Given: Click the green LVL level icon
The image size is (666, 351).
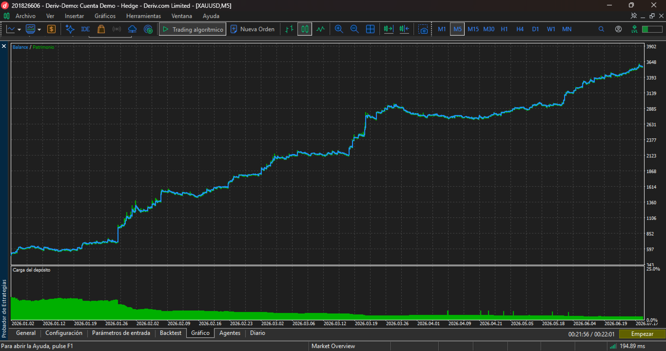Looking at the screenshot, I should tap(634, 29).
